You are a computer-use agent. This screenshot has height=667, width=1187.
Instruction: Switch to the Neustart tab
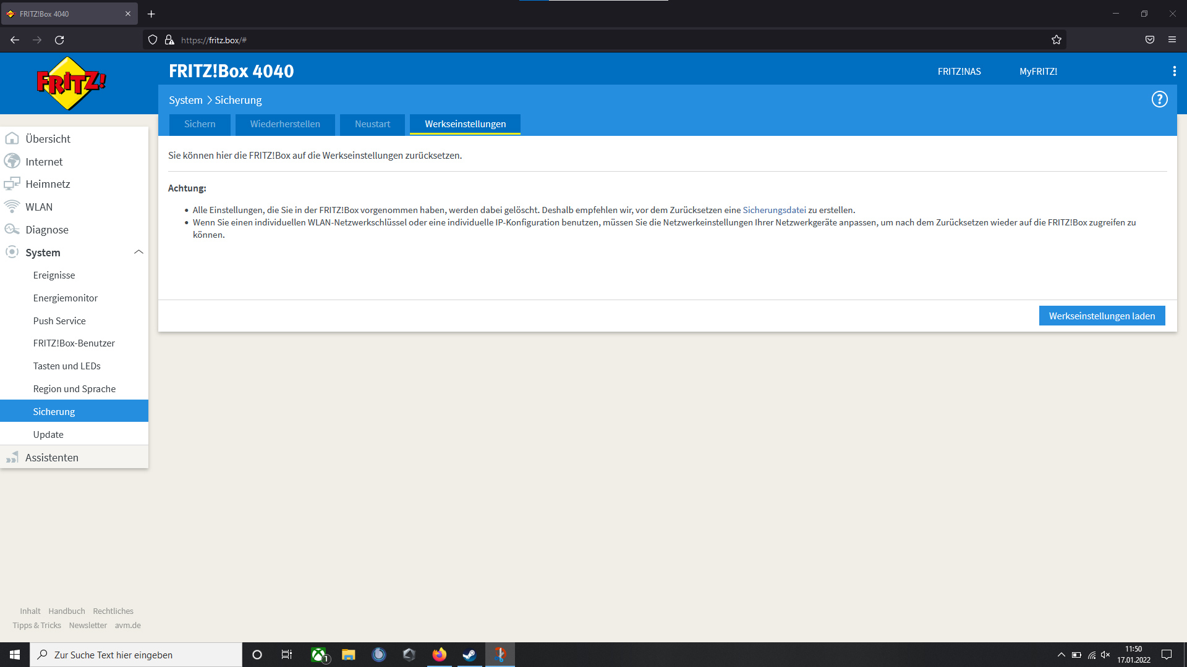(x=372, y=124)
